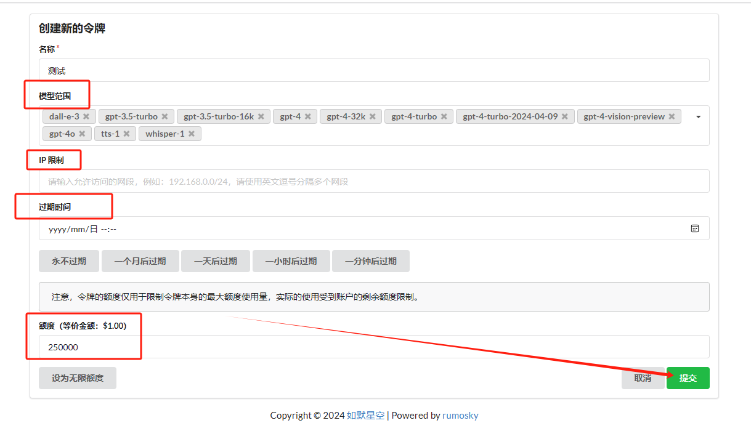Set expiration to 永不过期
Screen dimensions: 751x431
click(69, 261)
